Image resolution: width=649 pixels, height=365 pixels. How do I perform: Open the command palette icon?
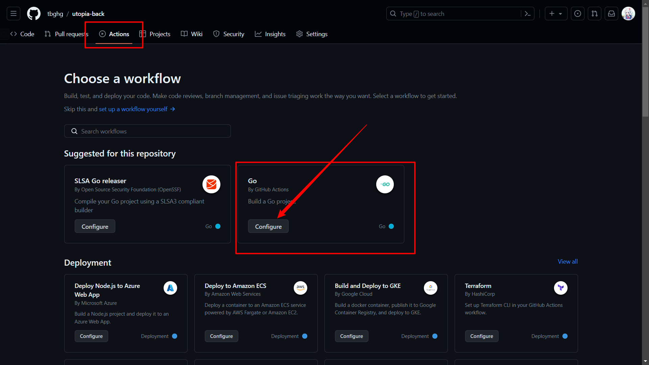(527, 14)
